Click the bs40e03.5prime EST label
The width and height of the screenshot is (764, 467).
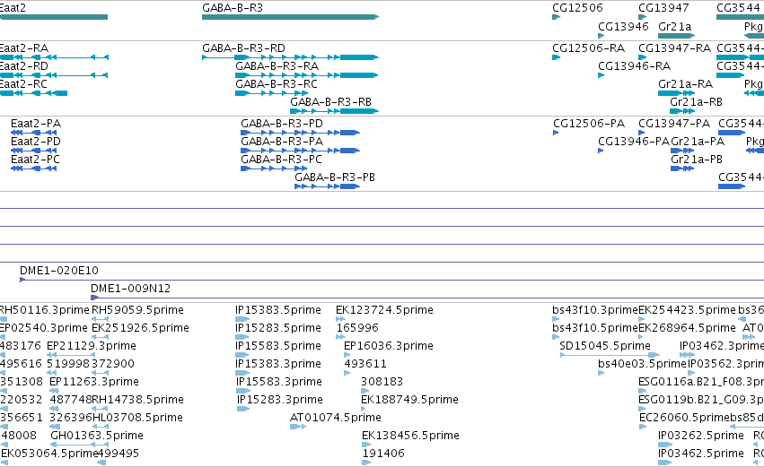642,364
